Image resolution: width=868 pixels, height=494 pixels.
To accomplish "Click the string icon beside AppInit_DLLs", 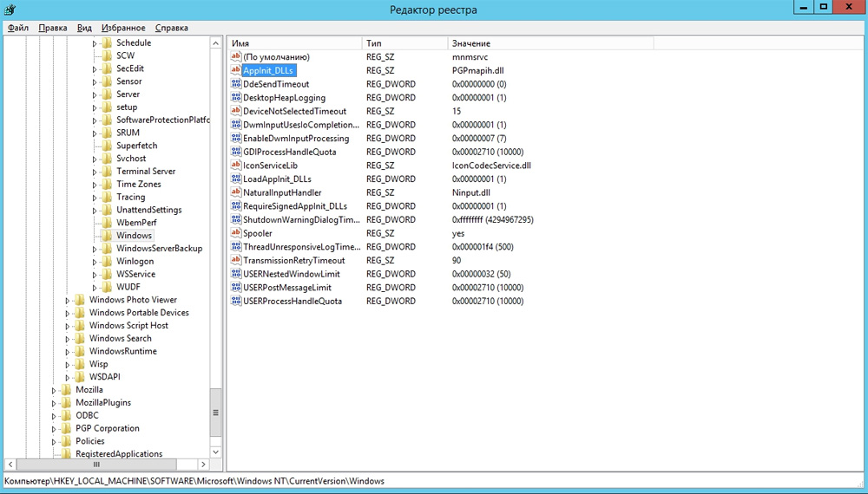I will tap(235, 70).
